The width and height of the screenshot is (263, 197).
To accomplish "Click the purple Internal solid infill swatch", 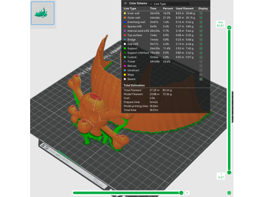I will [125, 31].
